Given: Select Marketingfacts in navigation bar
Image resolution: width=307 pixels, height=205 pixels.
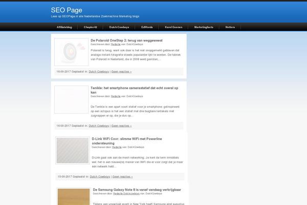Looking at the screenshot, I should pyautogui.click(x=204, y=27).
